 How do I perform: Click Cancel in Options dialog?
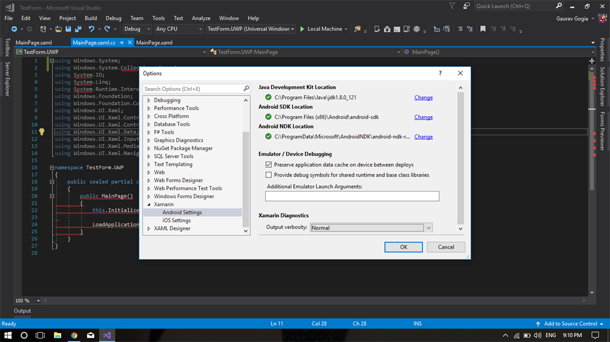point(446,247)
